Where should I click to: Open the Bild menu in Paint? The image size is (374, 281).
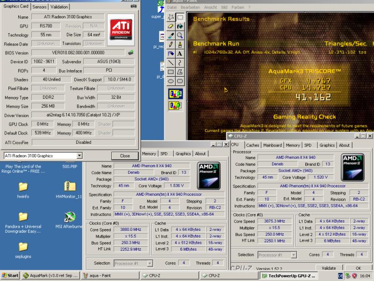click(224, 7)
